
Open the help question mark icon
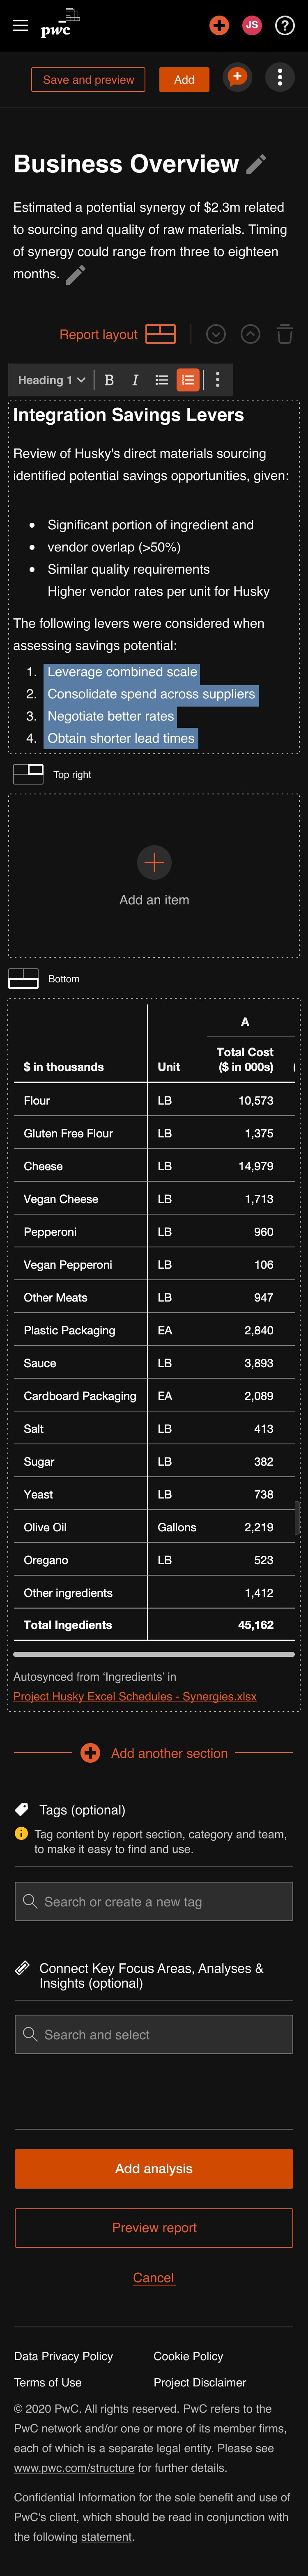pyautogui.click(x=284, y=25)
